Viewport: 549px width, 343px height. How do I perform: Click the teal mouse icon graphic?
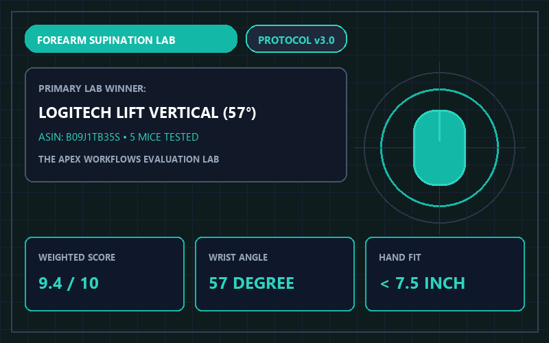pos(439,147)
